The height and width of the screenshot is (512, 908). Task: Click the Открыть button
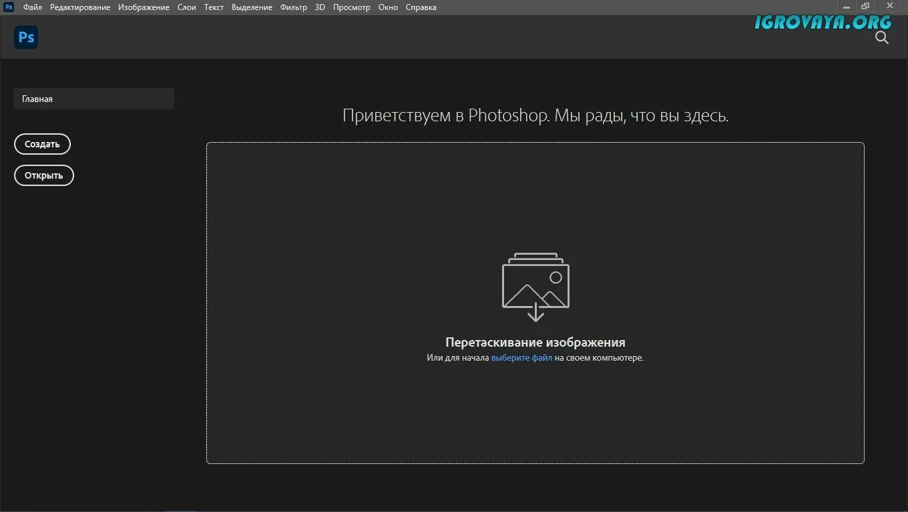pos(44,175)
